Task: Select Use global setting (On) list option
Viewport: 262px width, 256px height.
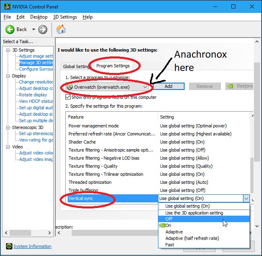Action: (x=204, y=206)
